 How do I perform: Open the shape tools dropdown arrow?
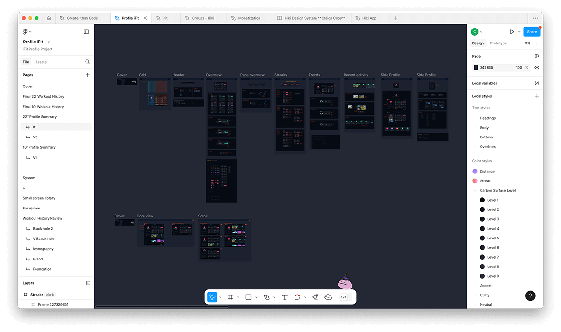click(256, 297)
